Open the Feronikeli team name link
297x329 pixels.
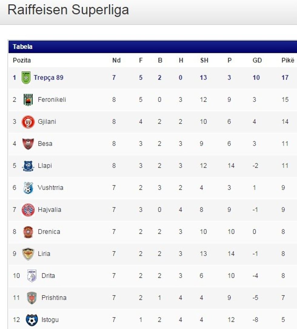coord(52,100)
